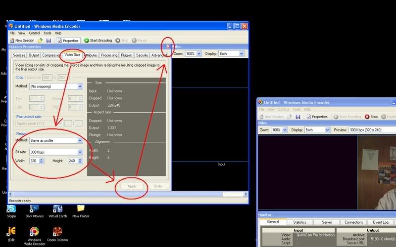Open File menu in second encoder window
Screen dimensions: 396x247
(261, 109)
